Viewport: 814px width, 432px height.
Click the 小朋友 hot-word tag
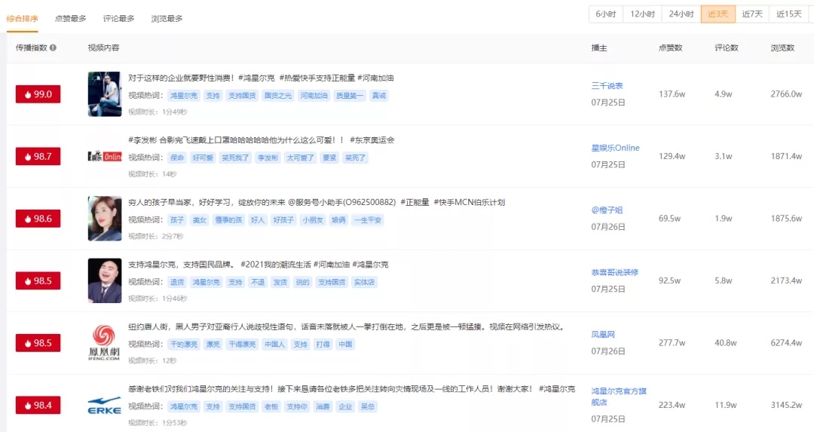click(x=313, y=220)
